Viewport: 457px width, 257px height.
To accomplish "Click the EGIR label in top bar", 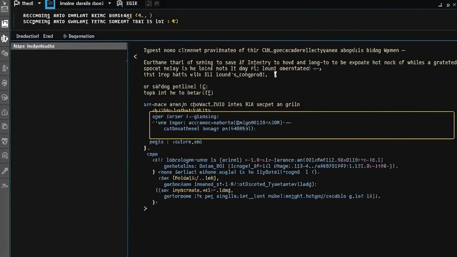I will point(132,3).
